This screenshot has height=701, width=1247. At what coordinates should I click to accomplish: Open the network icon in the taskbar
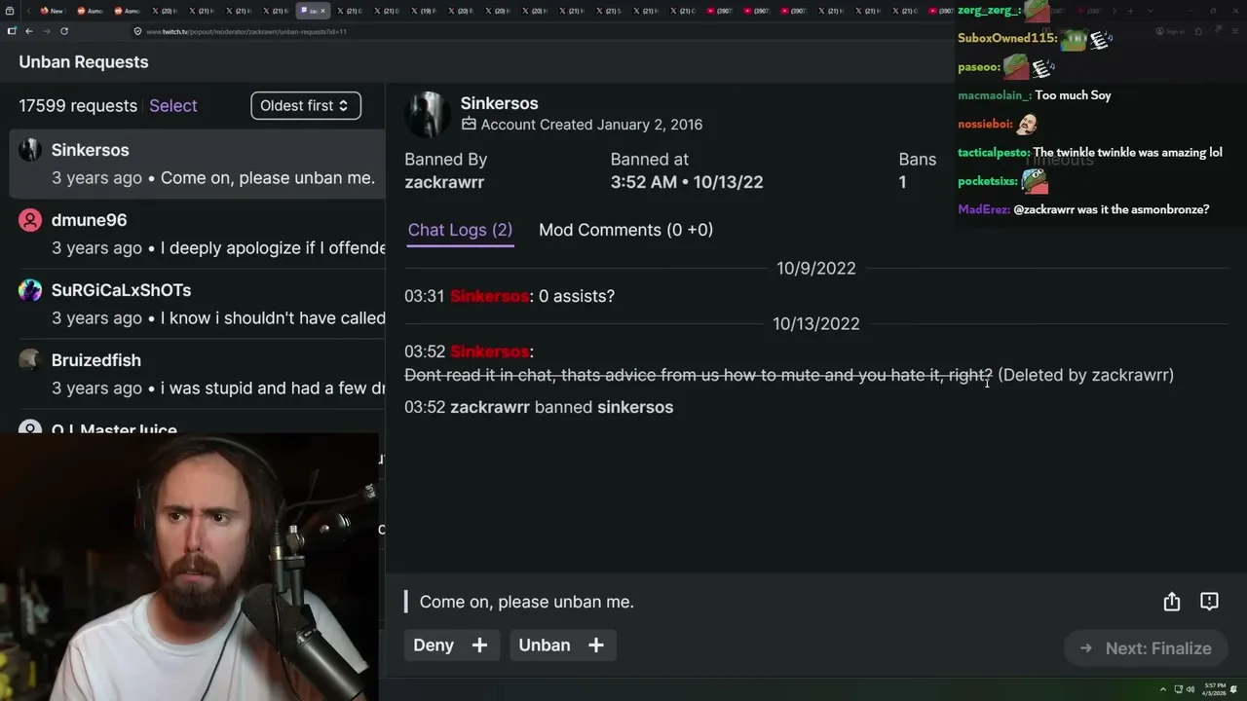[1178, 689]
